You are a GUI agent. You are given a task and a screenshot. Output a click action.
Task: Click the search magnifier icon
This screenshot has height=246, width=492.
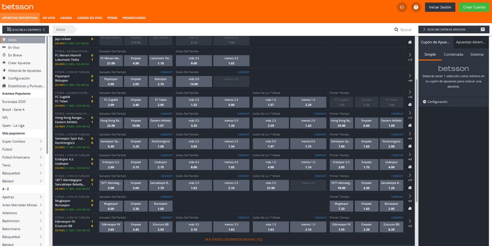point(396,29)
